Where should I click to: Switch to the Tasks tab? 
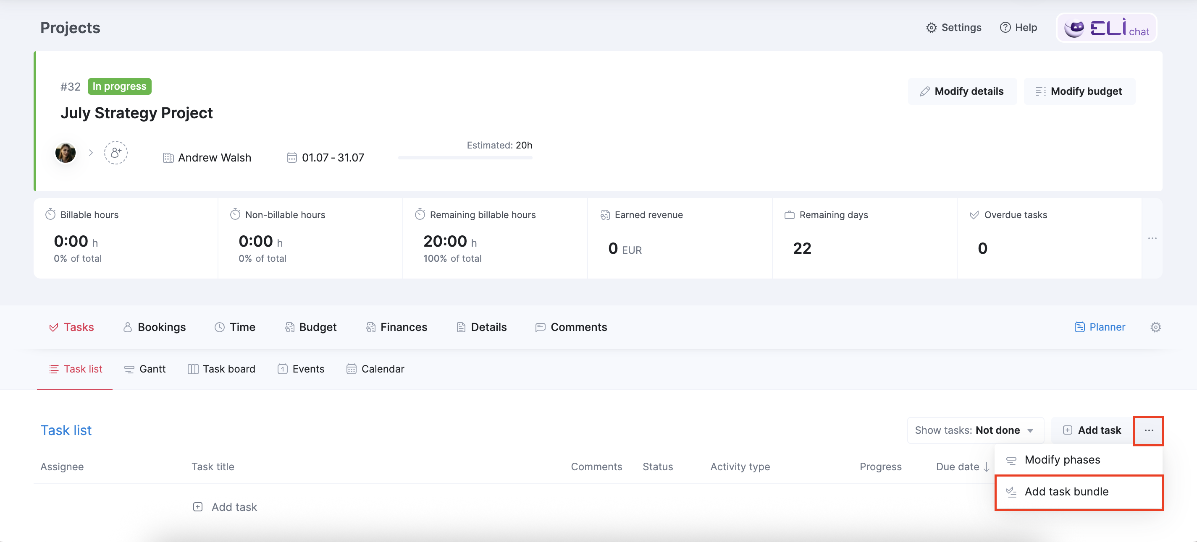coord(71,327)
